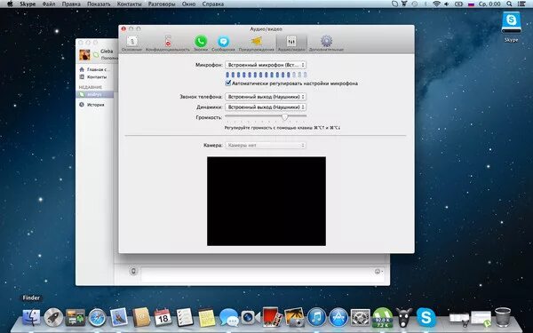Open История in Skype main window sidebar

click(x=91, y=105)
